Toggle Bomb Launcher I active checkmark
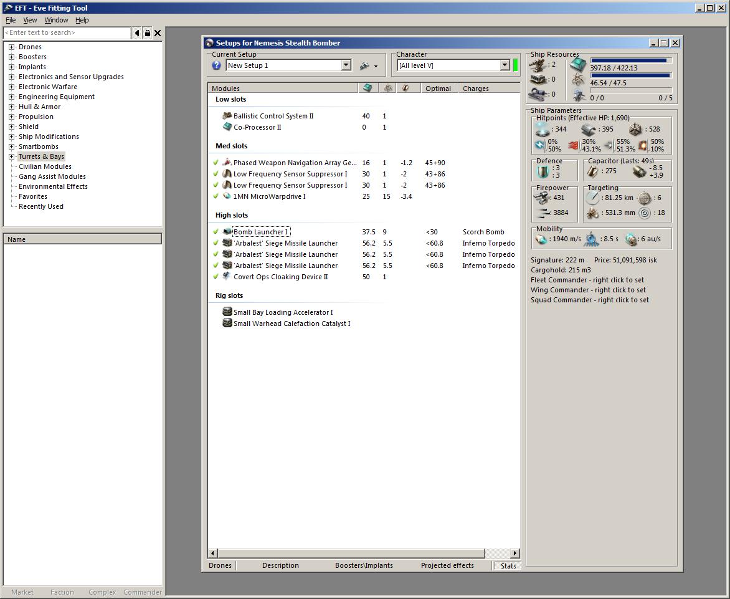The width and height of the screenshot is (730, 599). pyautogui.click(x=216, y=231)
